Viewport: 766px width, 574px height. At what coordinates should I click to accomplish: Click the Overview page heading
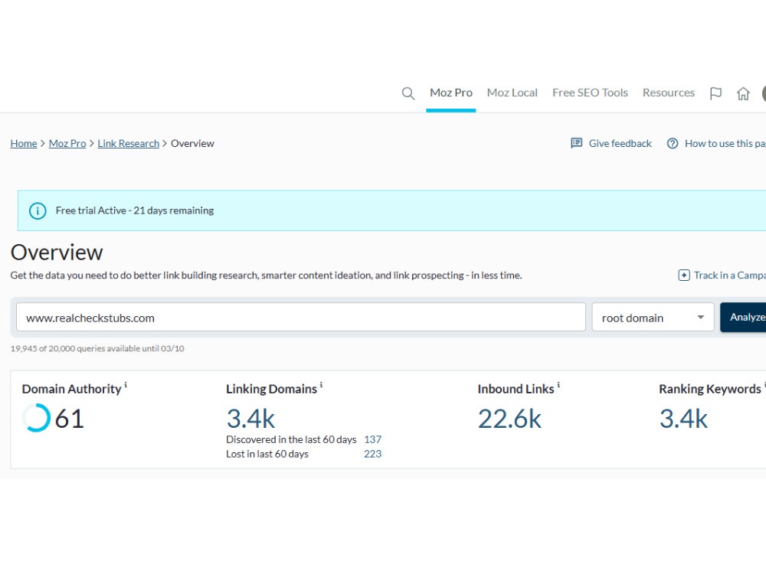pyautogui.click(x=57, y=253)
